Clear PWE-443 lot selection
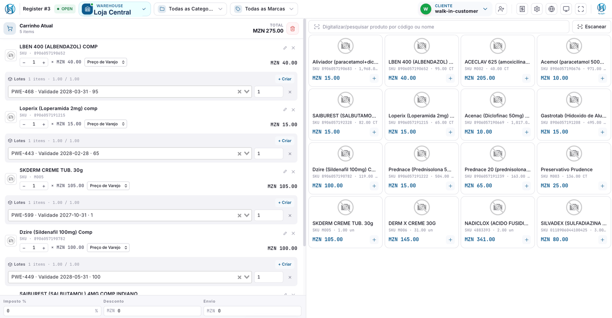 [x=239, y=154]
